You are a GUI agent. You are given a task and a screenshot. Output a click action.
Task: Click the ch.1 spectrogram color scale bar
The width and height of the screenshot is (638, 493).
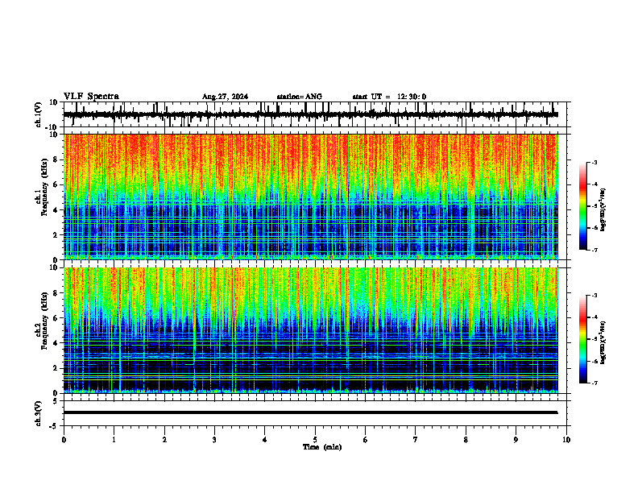[x=582, y=206]
